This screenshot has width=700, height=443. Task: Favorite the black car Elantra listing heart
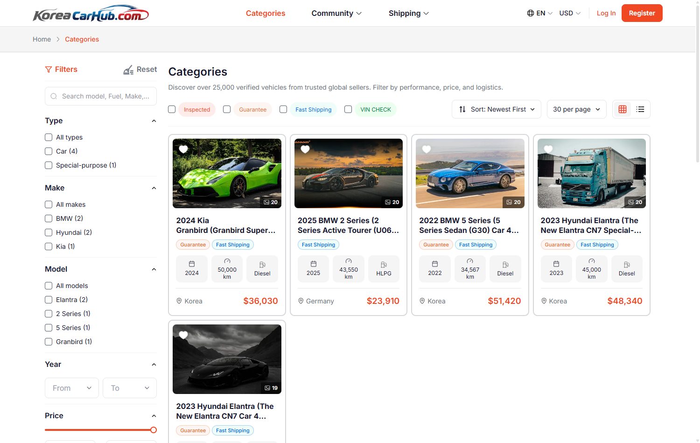coord(183,335)
